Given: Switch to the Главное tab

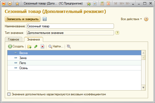Looking at the screenshot, I should coord(14,39).
